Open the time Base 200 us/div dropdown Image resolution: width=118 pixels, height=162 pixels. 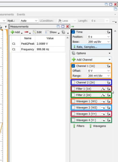(99, 42)
